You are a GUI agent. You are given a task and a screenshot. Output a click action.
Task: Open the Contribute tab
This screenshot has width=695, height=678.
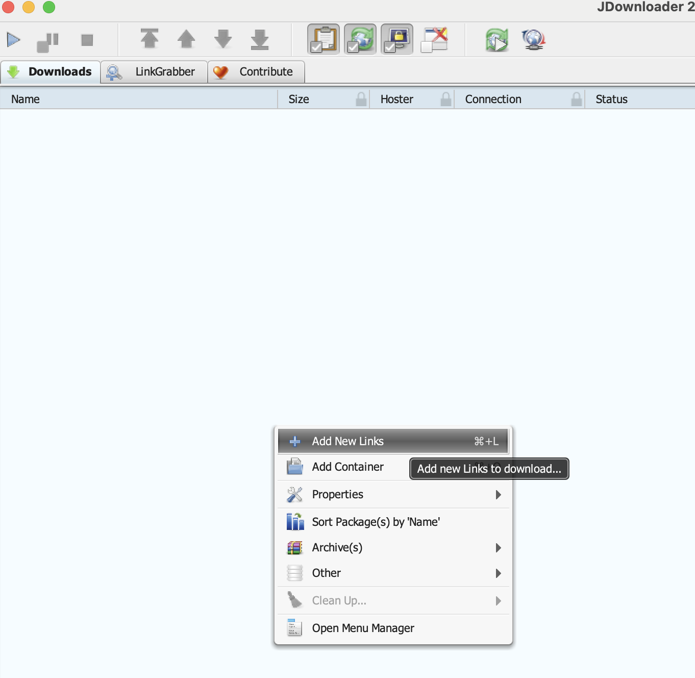pyautogui.click(x=256, y=72)
